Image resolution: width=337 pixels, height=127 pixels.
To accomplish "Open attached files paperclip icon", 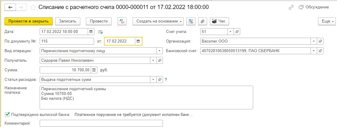I will click(202, 21).
